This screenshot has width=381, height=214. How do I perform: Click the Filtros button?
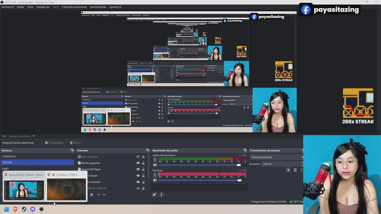tap(75, 143)
